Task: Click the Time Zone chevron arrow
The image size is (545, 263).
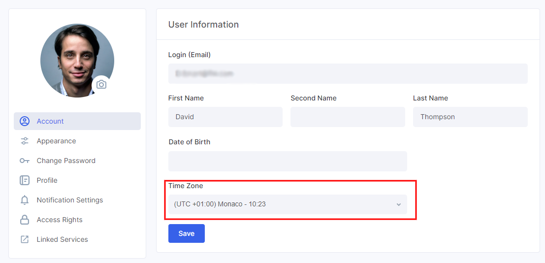Action: point(399,204)
